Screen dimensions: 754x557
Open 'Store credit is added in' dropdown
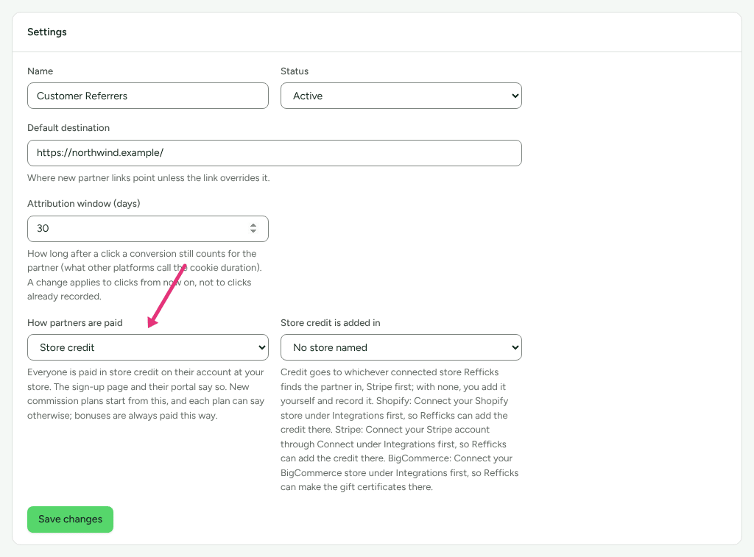[401, 347]
